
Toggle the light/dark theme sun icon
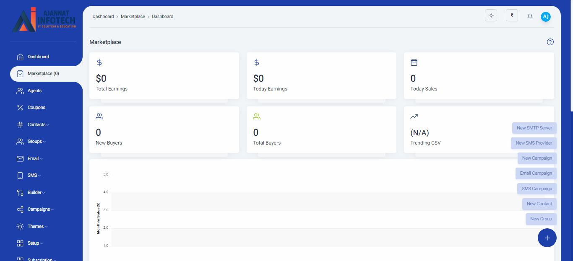point(491,16)
